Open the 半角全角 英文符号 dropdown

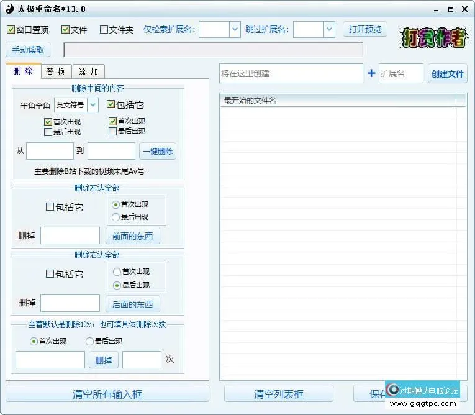(93, 105)
